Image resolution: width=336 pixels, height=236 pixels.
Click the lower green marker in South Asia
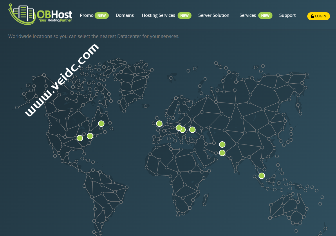(x=222, y=153)
